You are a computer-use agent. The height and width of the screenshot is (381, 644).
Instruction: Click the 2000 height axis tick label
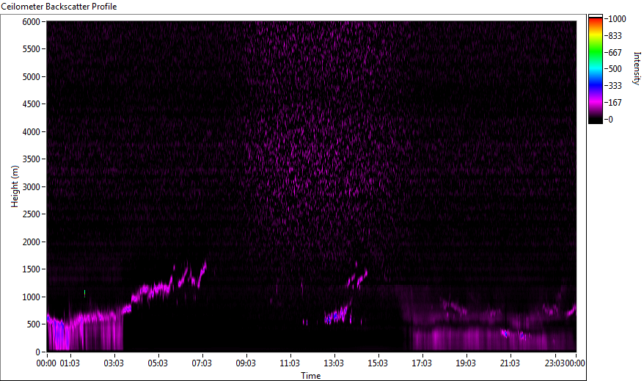click(x=32, y=242)
